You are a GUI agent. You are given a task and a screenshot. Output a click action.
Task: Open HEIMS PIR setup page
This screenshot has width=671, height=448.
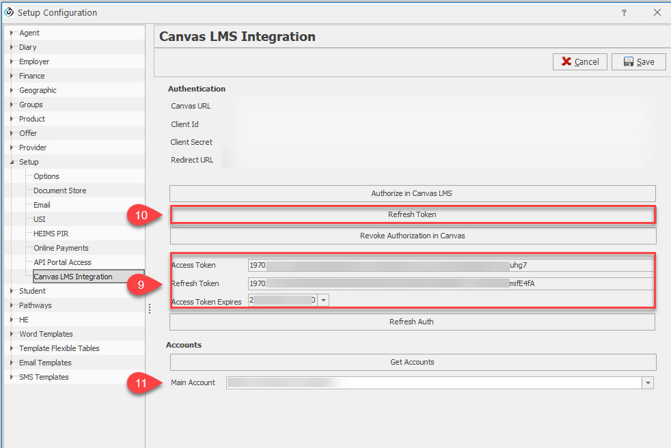tap(51, 234)
